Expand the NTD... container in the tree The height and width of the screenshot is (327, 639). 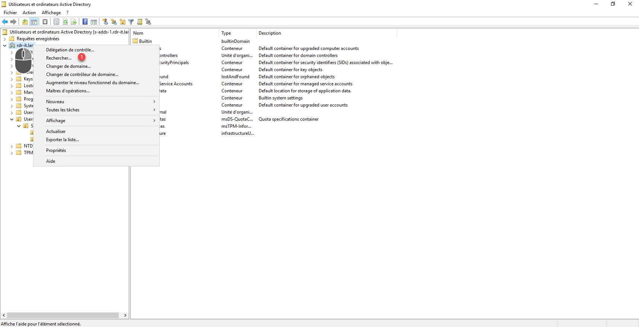12,146
